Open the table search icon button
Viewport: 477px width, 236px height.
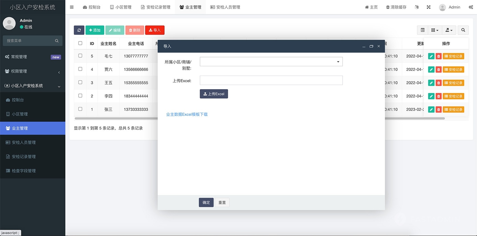463,30
